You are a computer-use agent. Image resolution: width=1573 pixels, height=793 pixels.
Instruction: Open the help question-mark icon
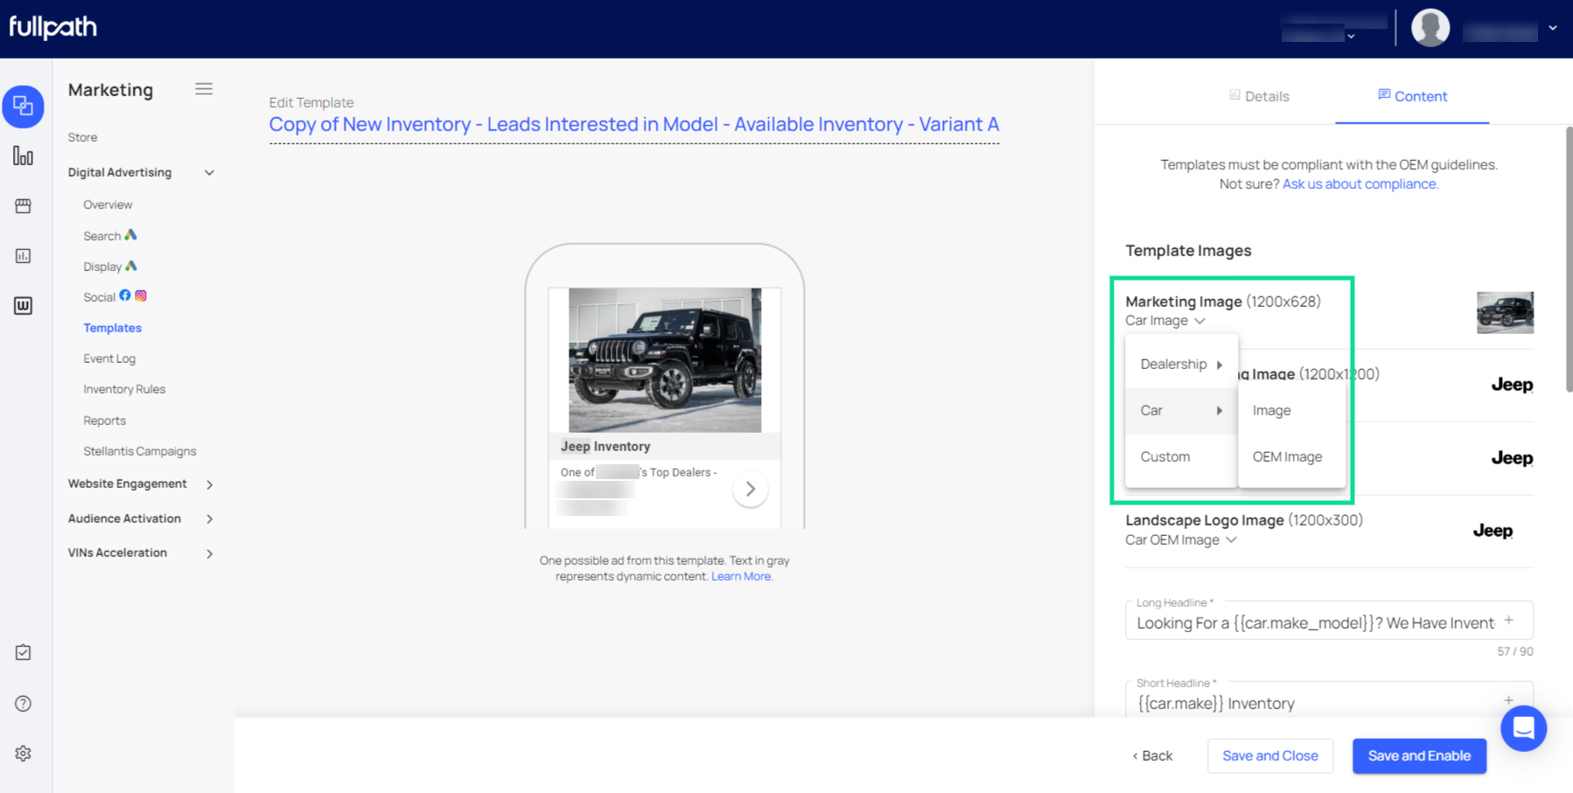tap(24, 703)
